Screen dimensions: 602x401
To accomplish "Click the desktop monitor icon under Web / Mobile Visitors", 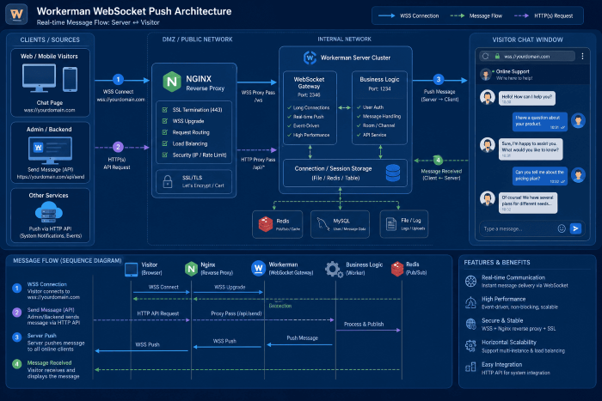I will [39, 78].
